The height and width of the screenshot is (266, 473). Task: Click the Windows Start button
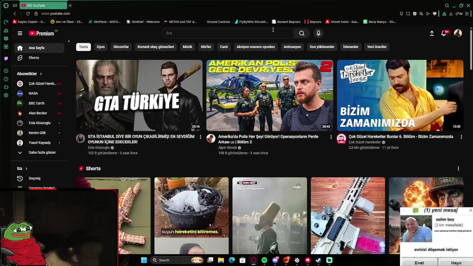point(144,260)
